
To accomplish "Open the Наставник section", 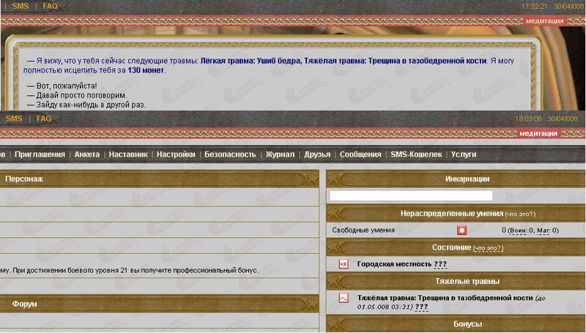I will 128,154.
